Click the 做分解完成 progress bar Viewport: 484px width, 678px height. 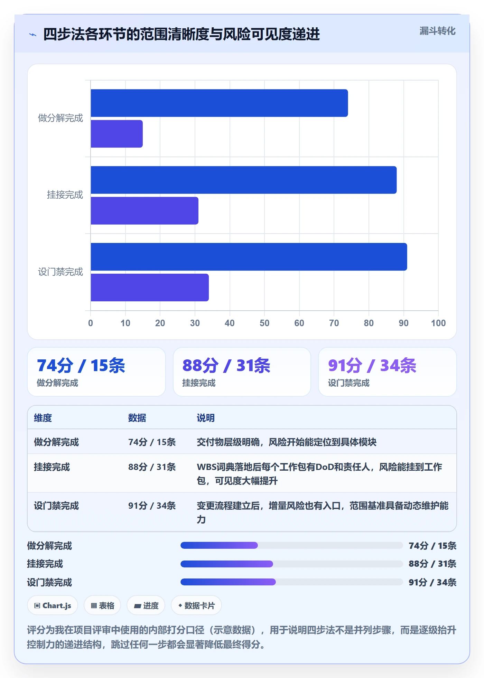(x=292, y=545)
